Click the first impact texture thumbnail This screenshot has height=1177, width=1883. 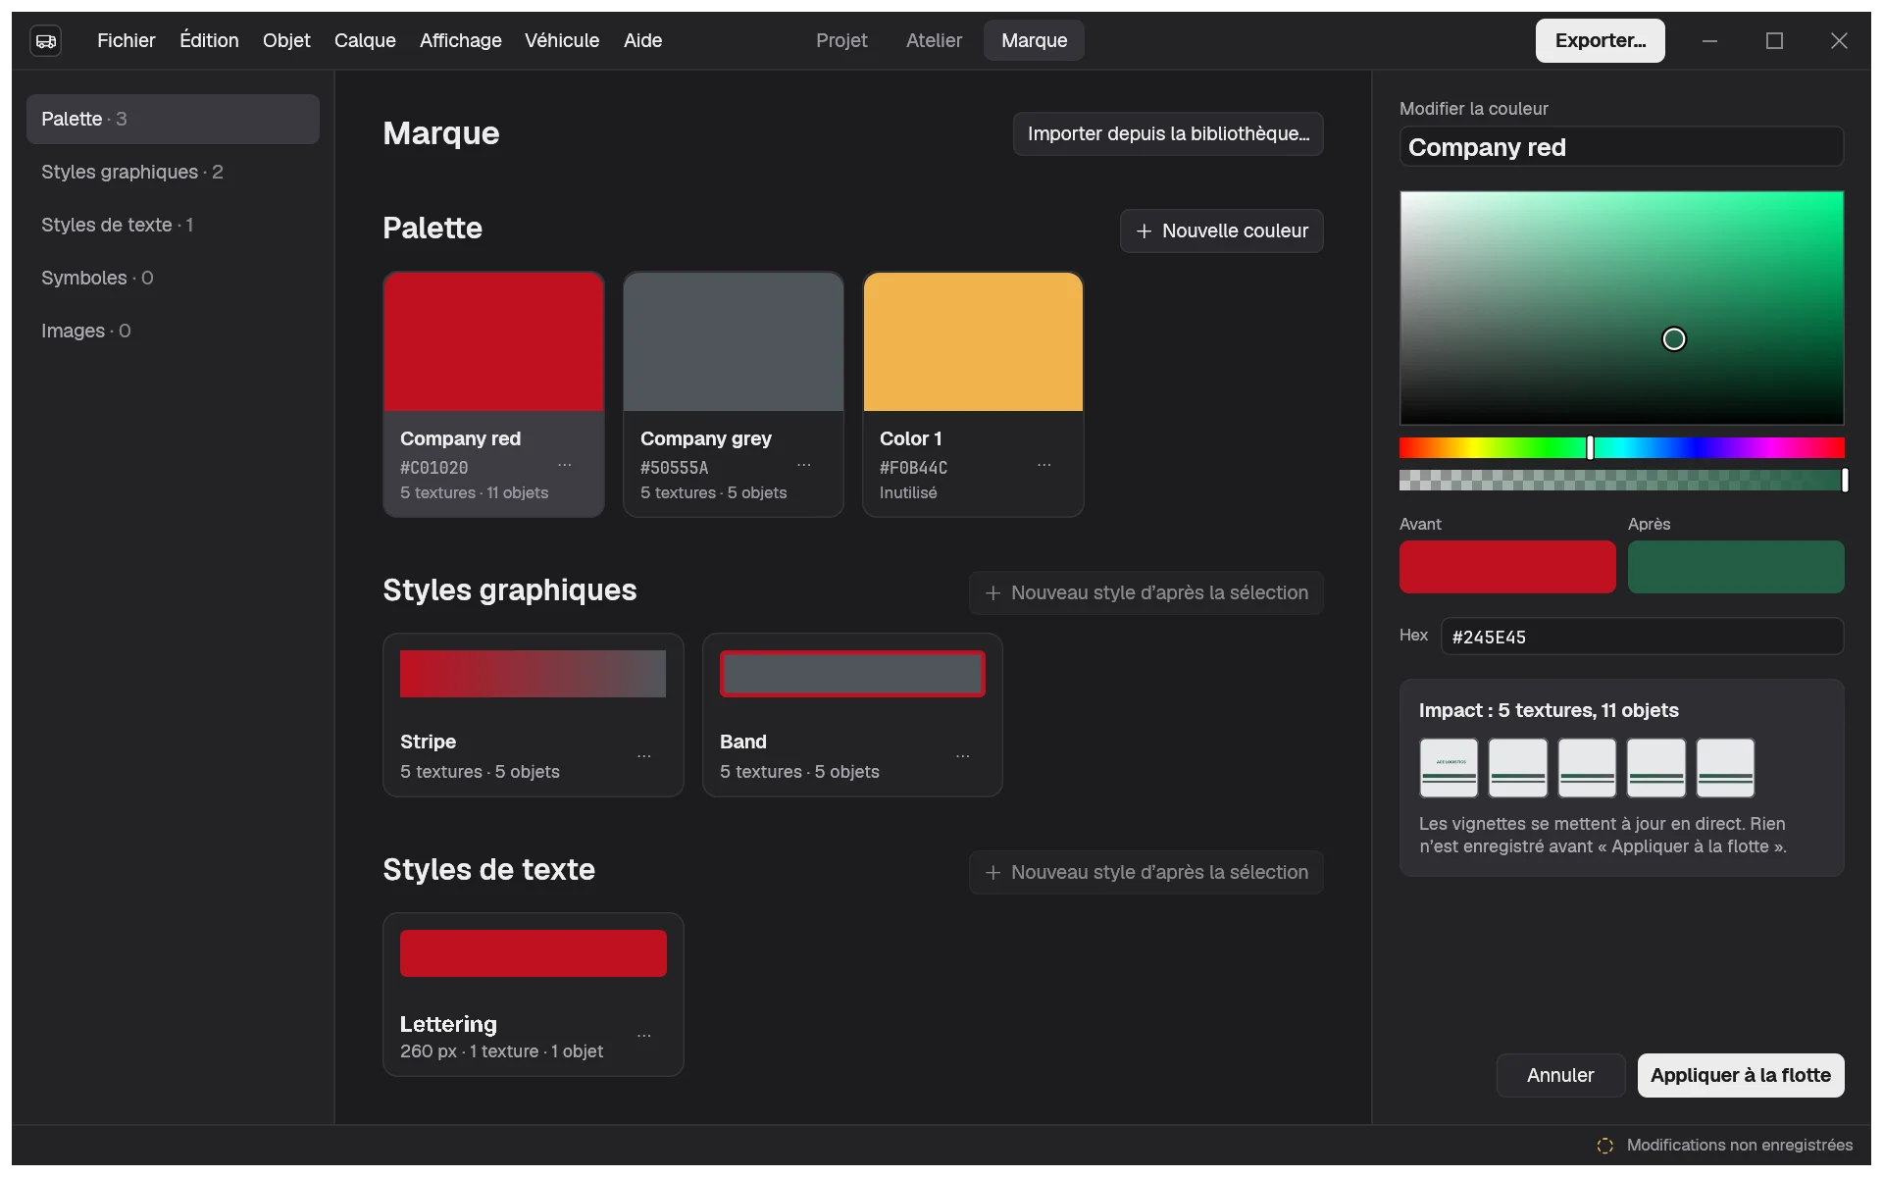coord(1449,768)
